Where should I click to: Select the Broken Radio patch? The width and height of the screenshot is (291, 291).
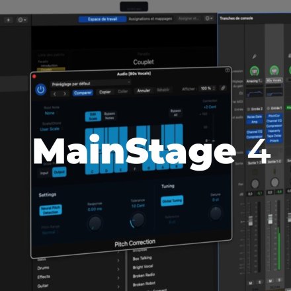click(x=144, y=275)
